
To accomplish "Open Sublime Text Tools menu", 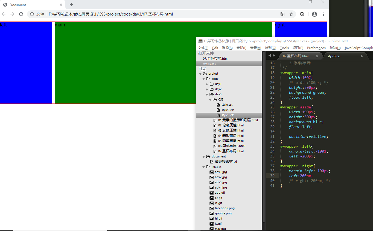I will (284, 48).
